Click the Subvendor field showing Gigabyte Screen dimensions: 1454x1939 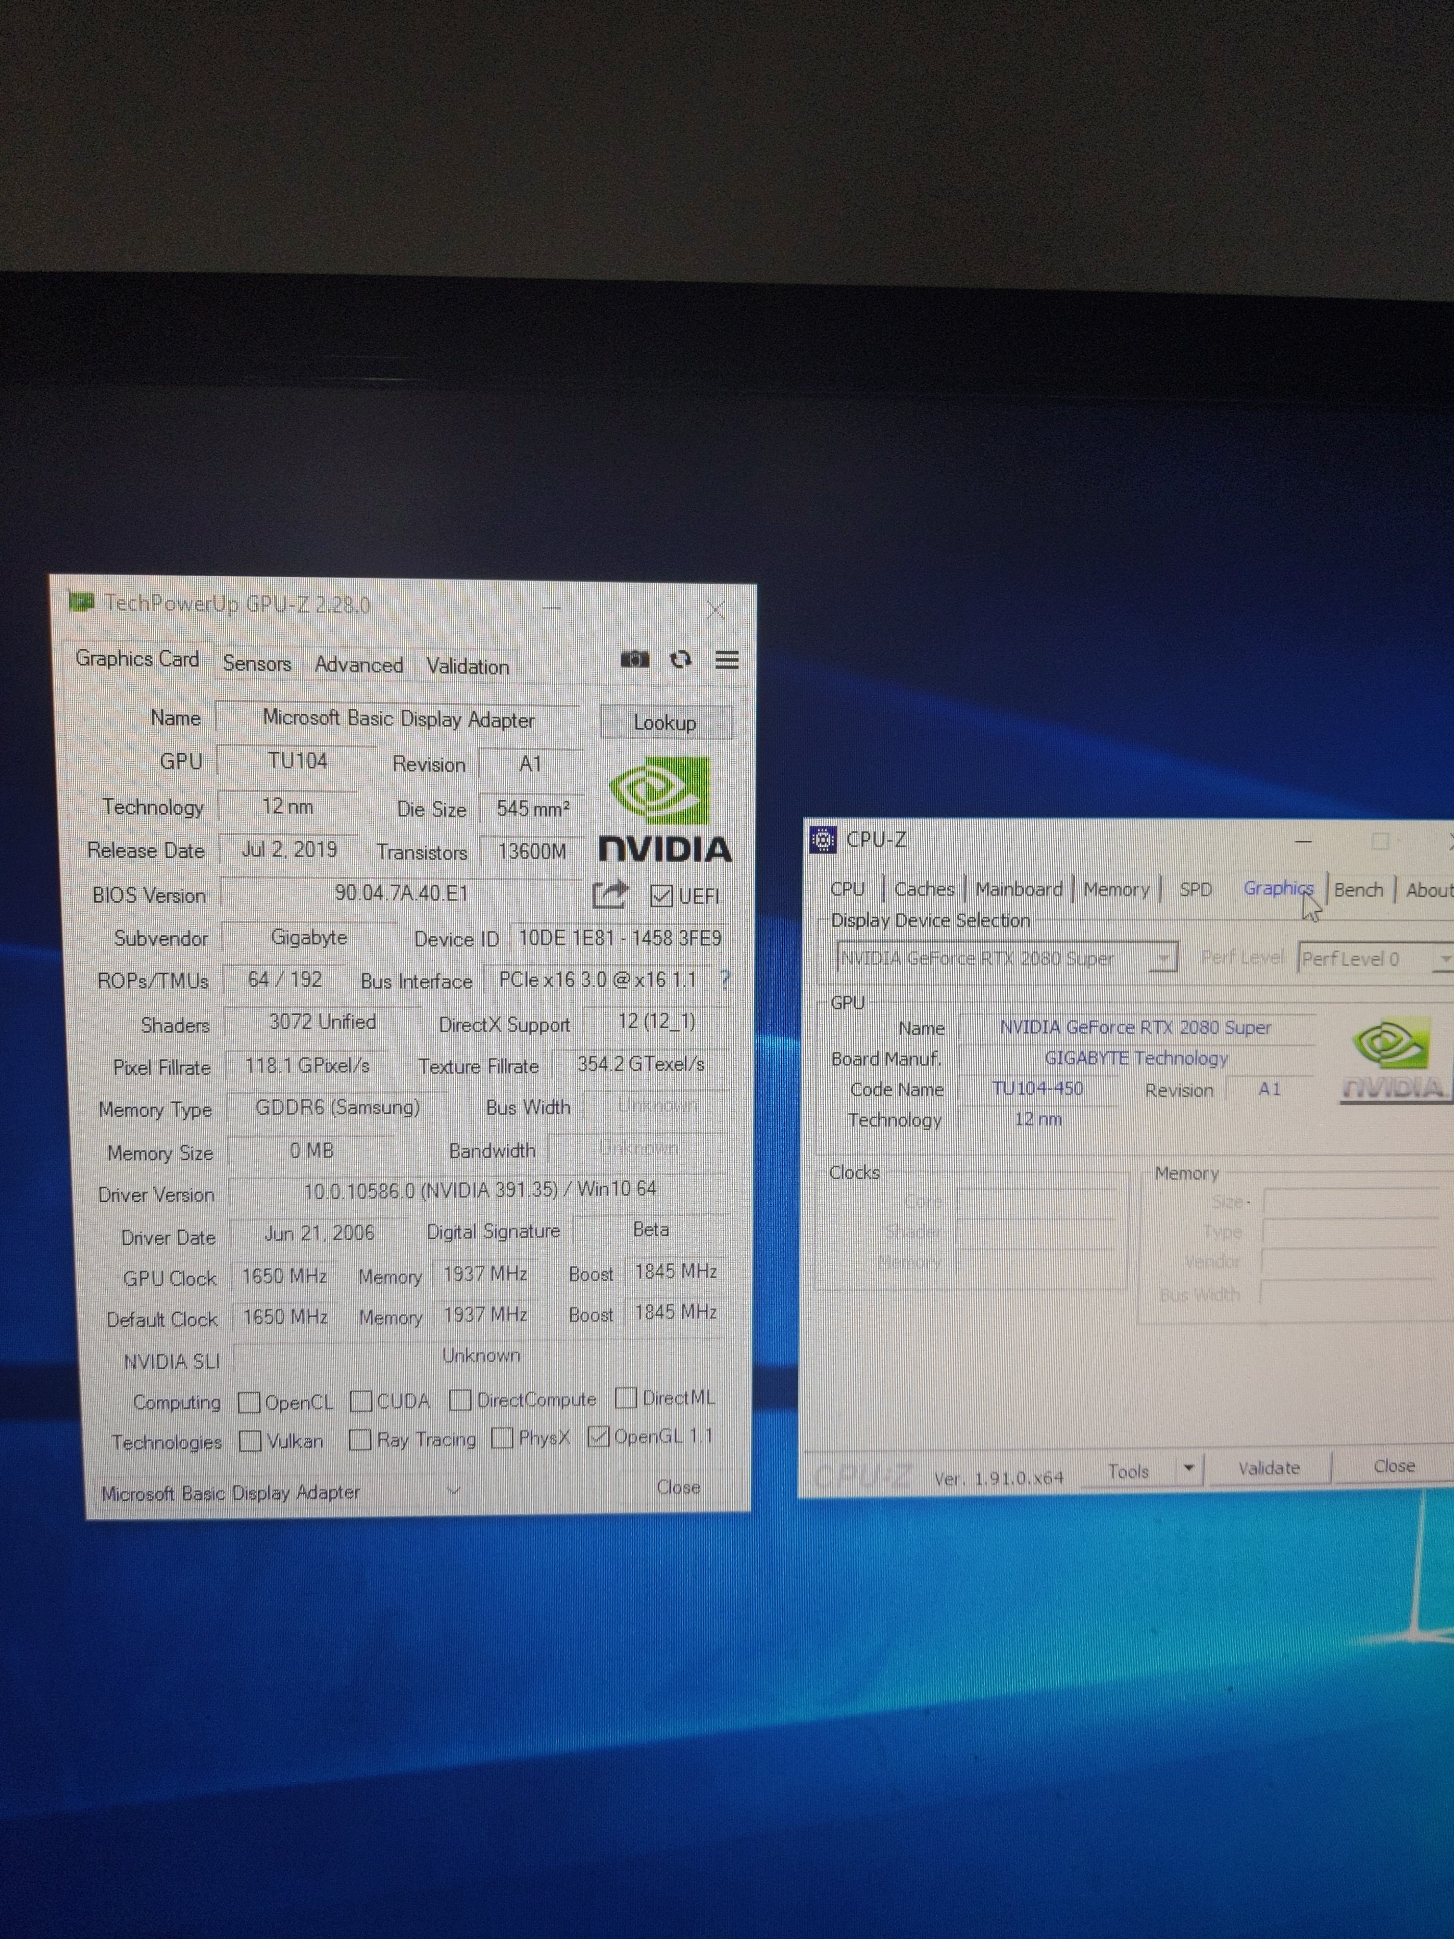click(x=309, y=937)
